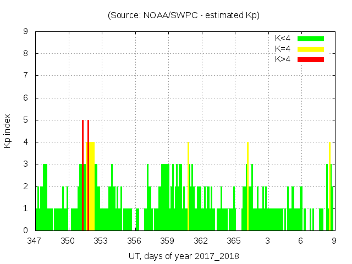Click the x-axis tick label 362
This screenshot has width=352, height=264.
tap(201, 241)
